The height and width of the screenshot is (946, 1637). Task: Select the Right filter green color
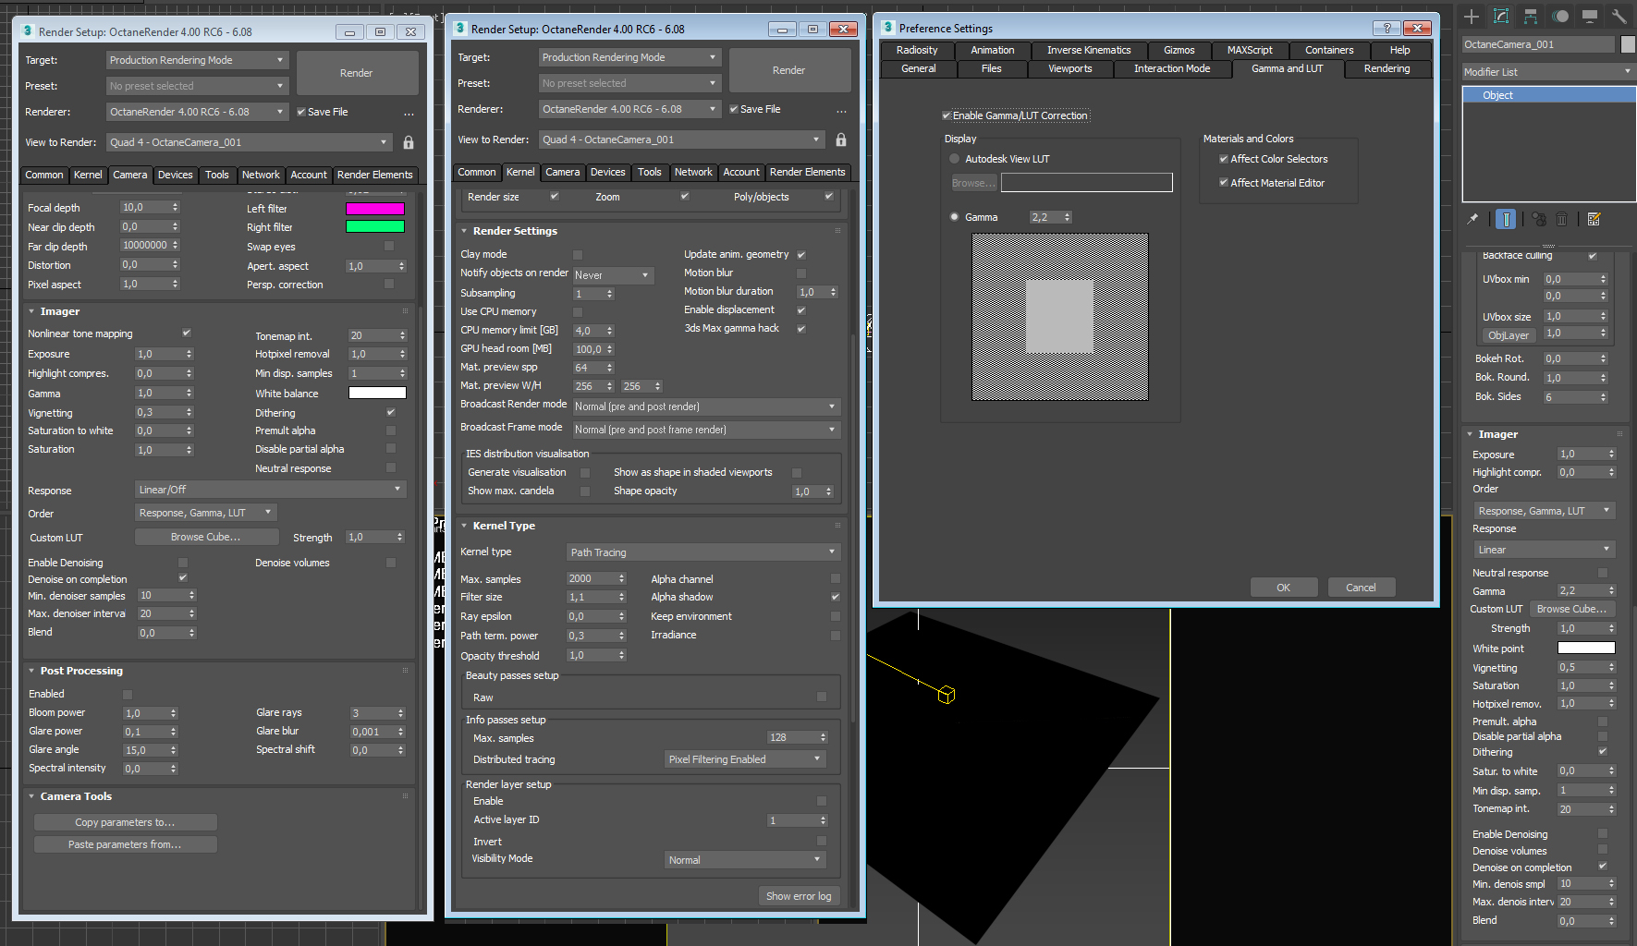375,227
